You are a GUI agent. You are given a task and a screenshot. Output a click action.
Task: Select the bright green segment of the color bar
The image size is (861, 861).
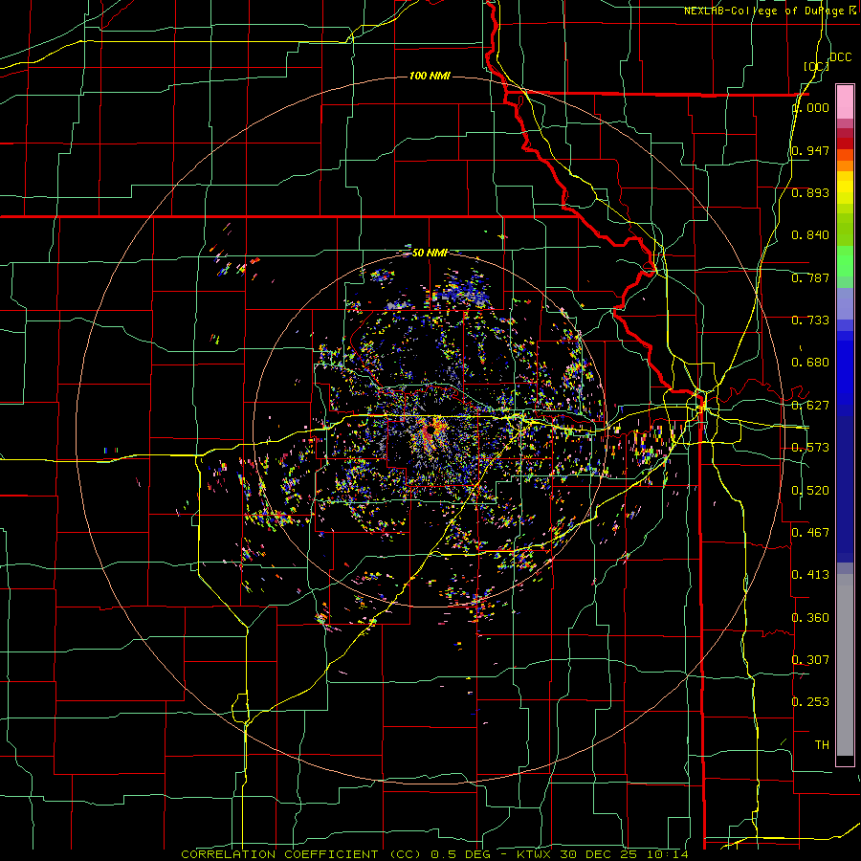845,261
